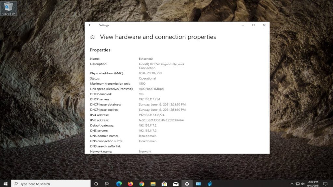Launch Firefox from the taskbar
Screen dimensions: 333x187
(x=130, y=184)
